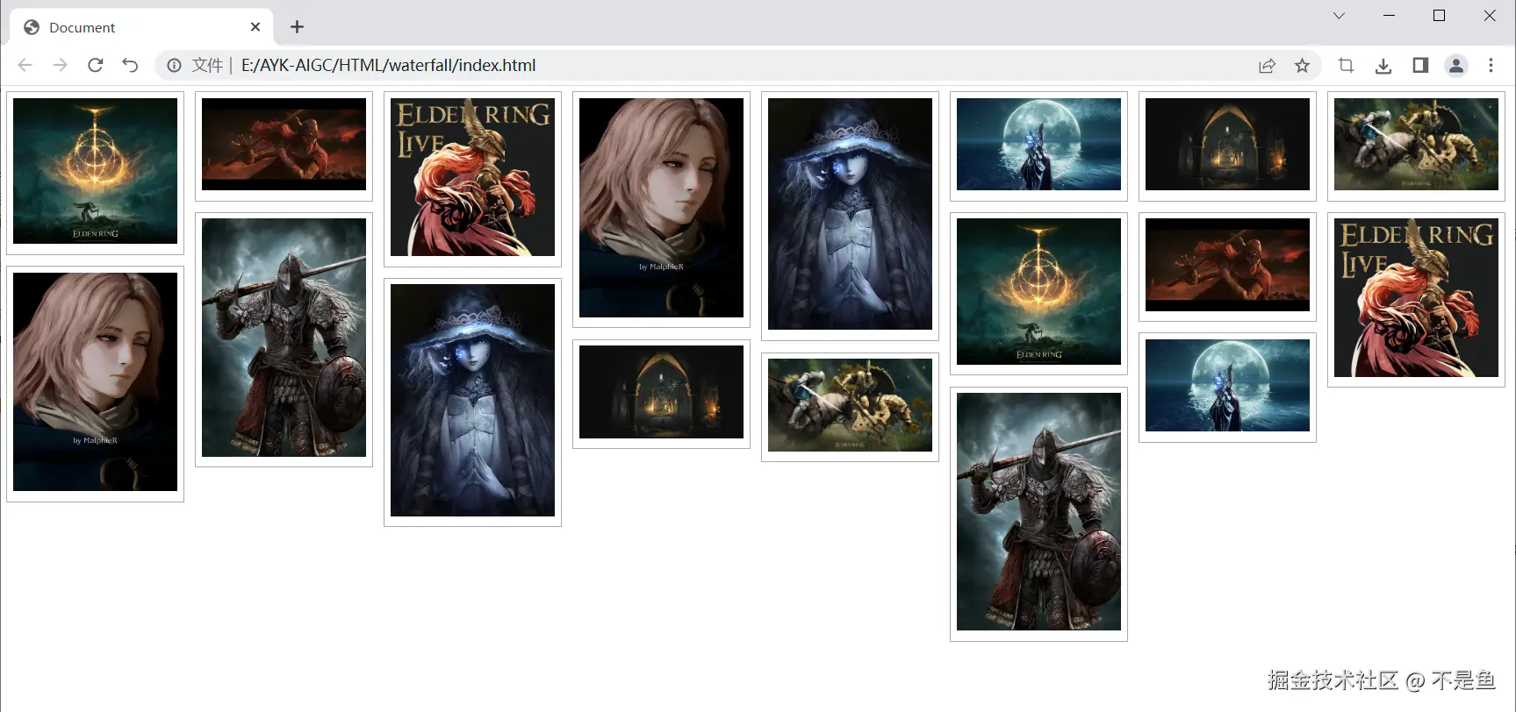1516x712 pixels.
Task: Open Melina portrait below the golden ring poster
Action: coord(95,381)
